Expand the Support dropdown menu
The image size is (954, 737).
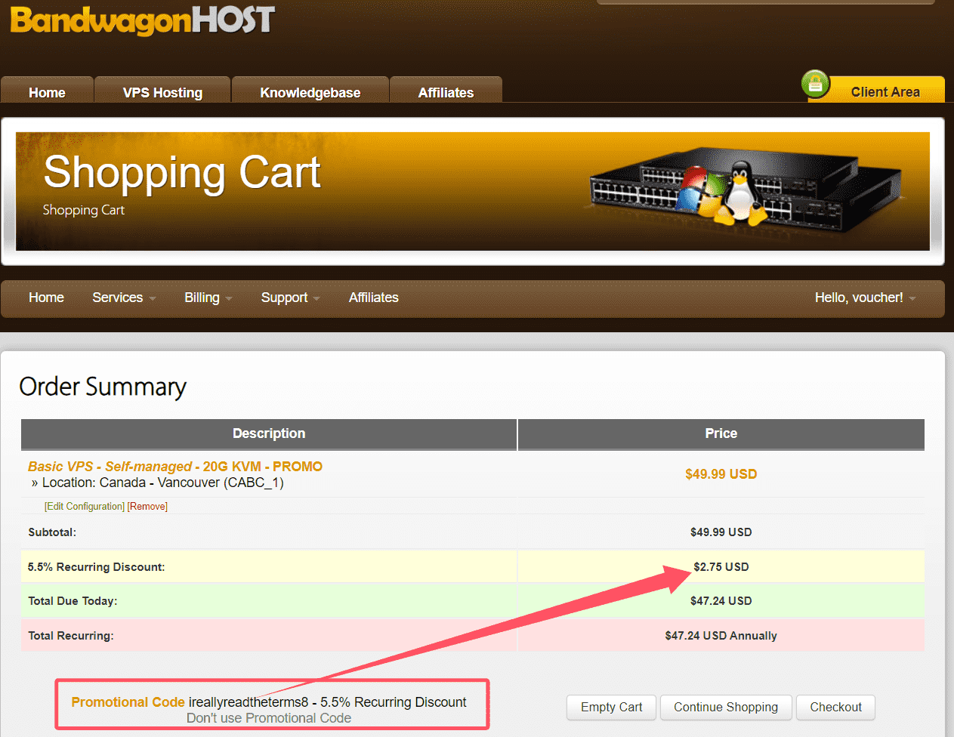click(x=290, y=298)
